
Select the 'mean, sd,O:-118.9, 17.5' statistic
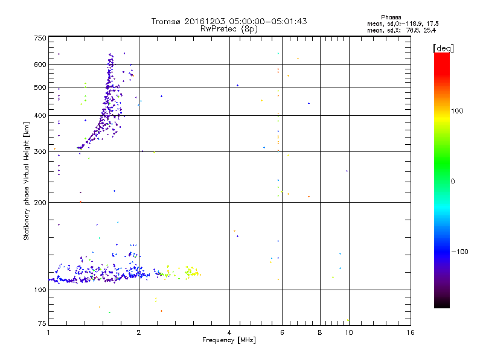coord(403,24)
